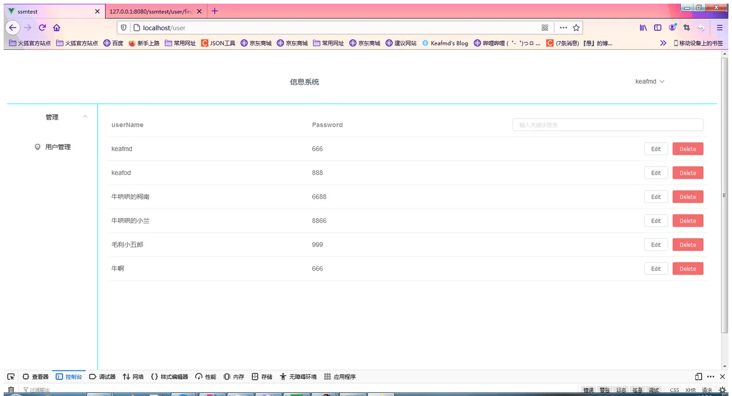Open the 内存 memory tab
Image resolution: width=732 pixels, height=396 pixels.
point(234,377)
